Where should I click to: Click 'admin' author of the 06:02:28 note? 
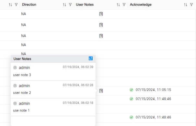pos(24,86)
